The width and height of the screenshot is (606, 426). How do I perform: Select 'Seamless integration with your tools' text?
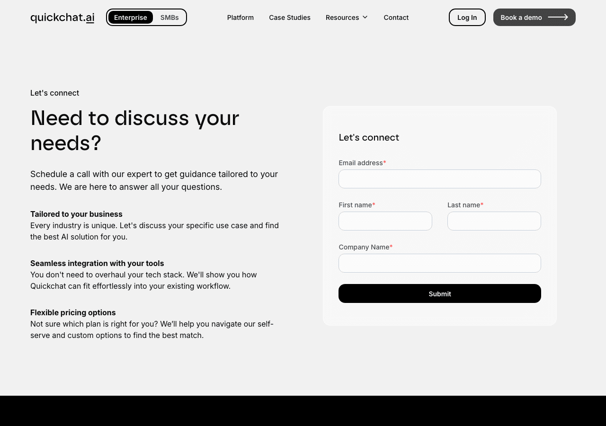coord(97,263)
